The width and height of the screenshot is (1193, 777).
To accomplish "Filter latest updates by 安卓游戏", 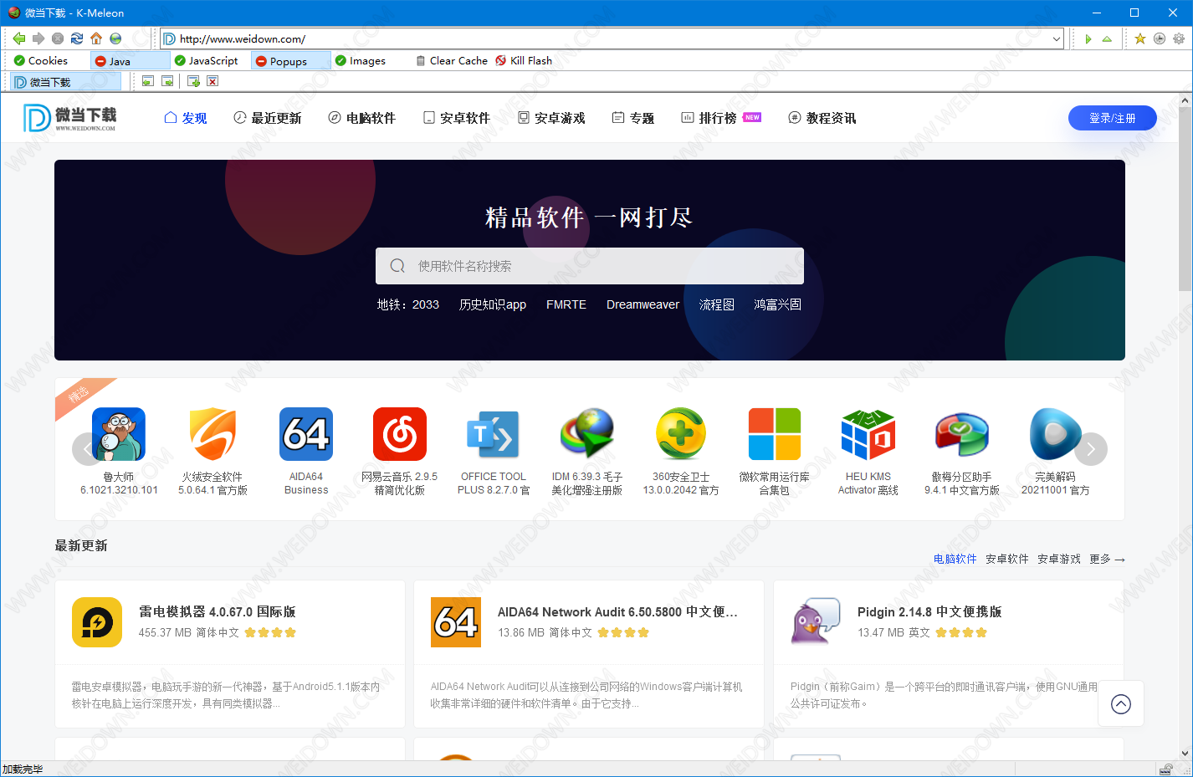I will point(1059,559).
